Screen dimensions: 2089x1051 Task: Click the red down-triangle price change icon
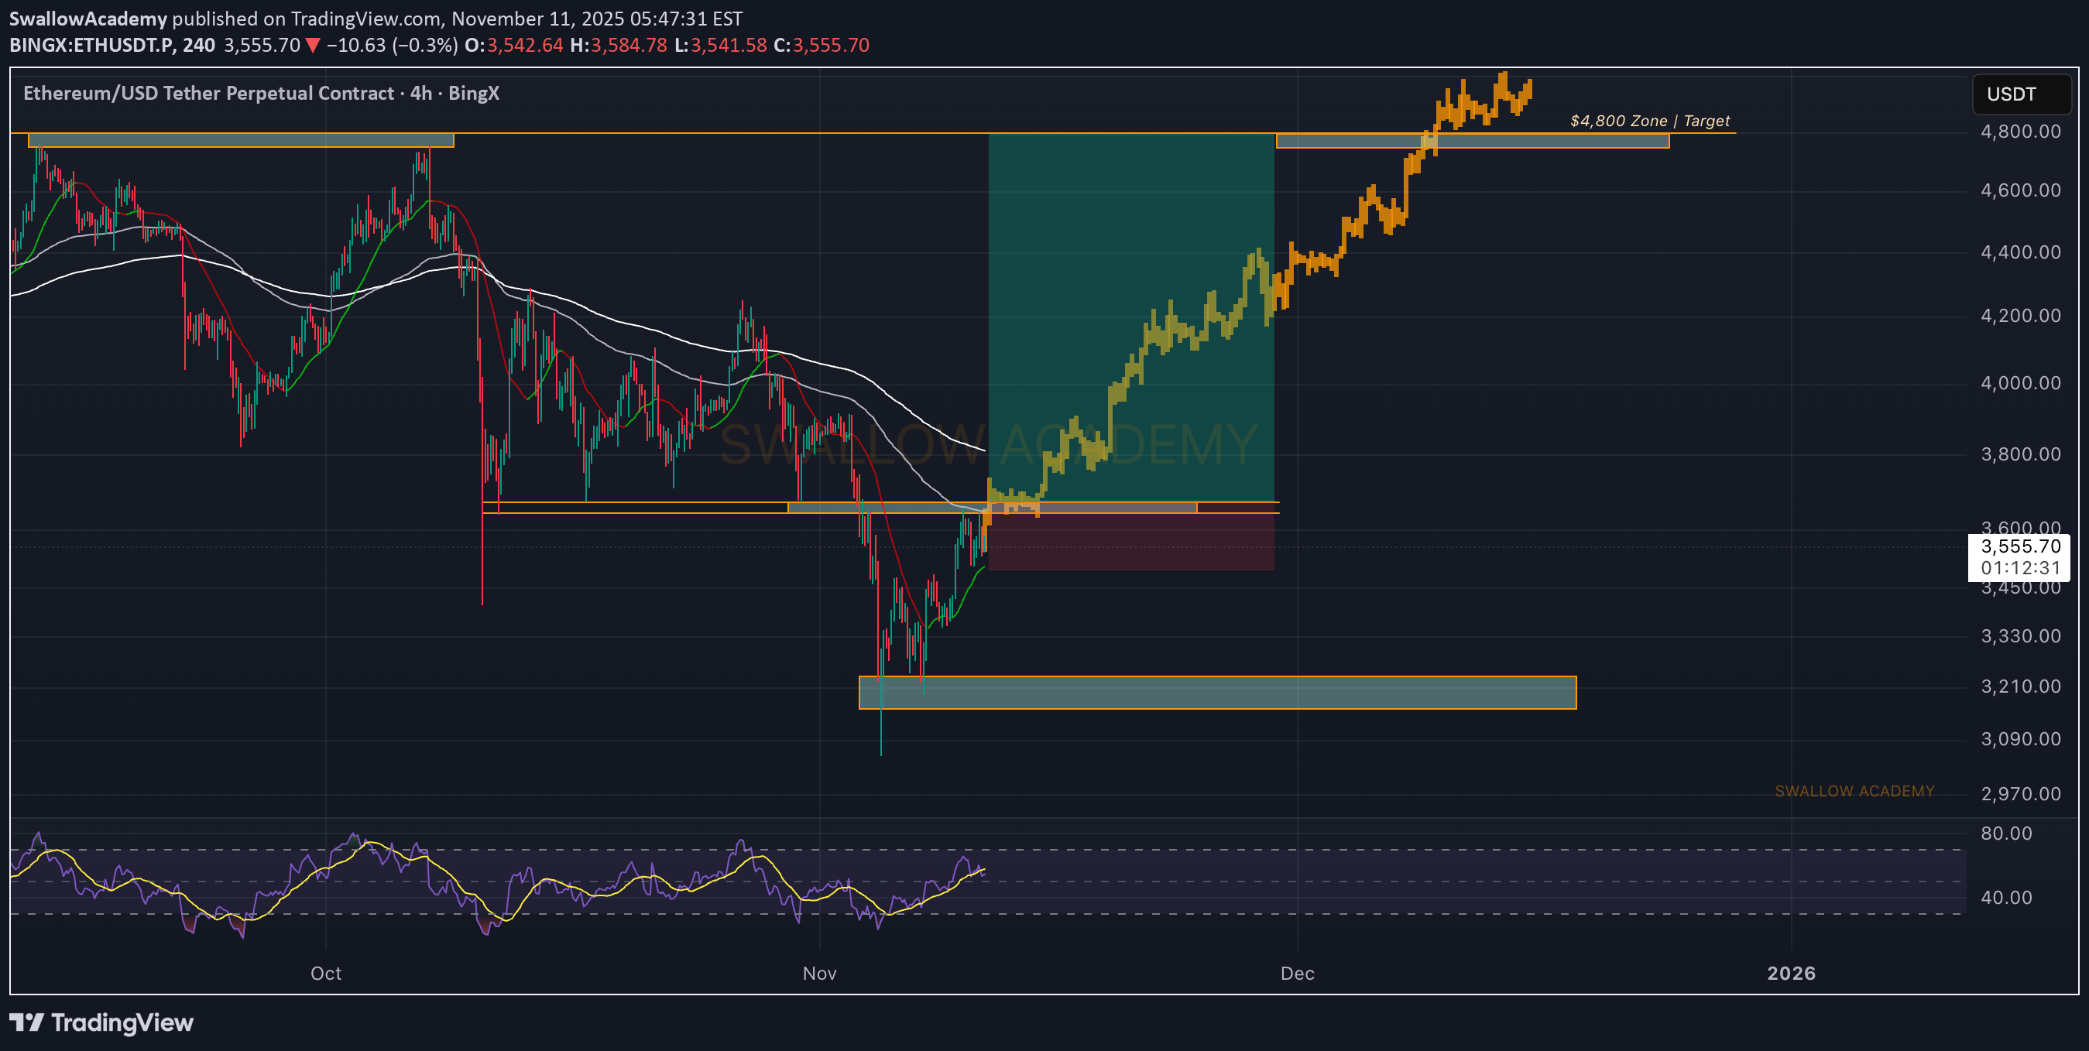coord(312,46)
